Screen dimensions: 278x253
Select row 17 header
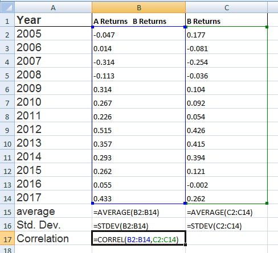7,238
